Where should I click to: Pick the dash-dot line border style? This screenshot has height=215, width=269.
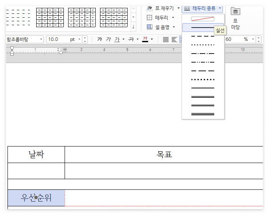[x=203, y=54]
